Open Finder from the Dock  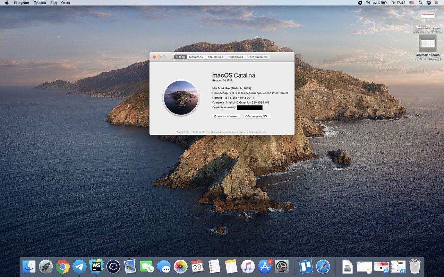pyautogui.click(x=29, y=267)
